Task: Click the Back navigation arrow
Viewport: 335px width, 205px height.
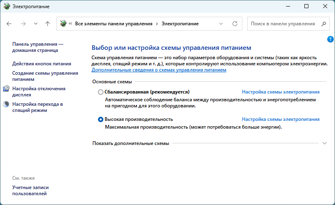Action: tap(9, 24)
